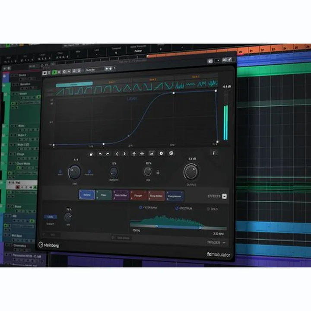
Task: Select the Pitch Shifter effect module
Action: (x=121, y=195)
